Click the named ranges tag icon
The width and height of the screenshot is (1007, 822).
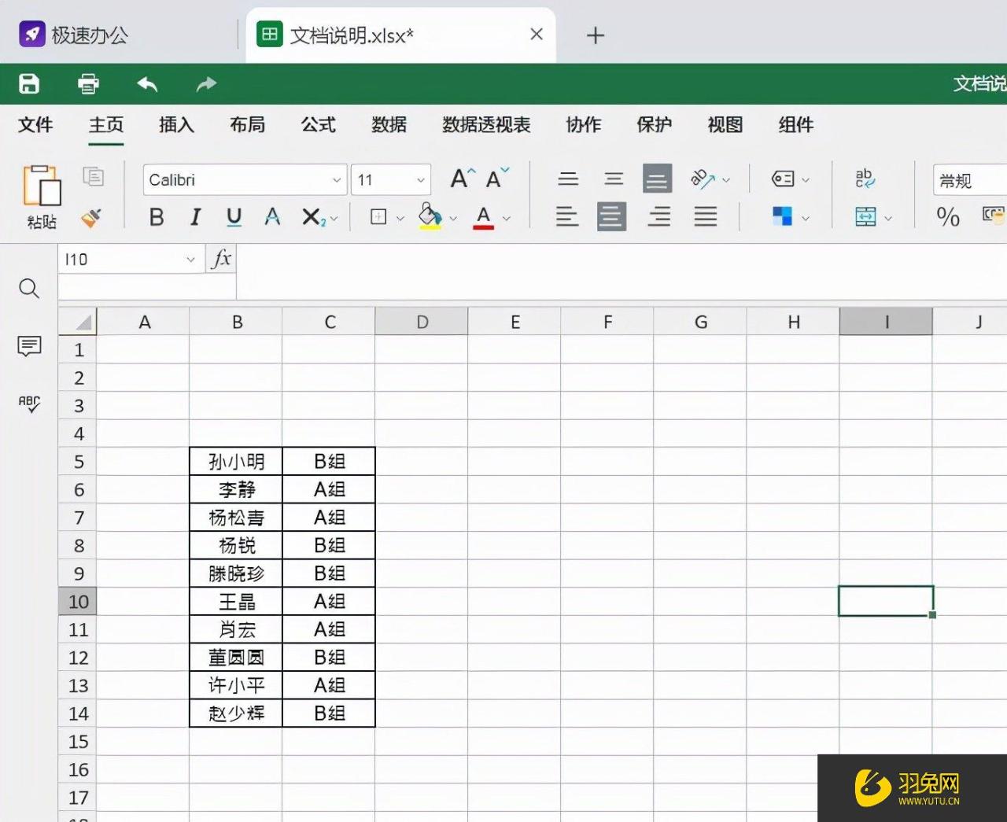pos(783,179)
